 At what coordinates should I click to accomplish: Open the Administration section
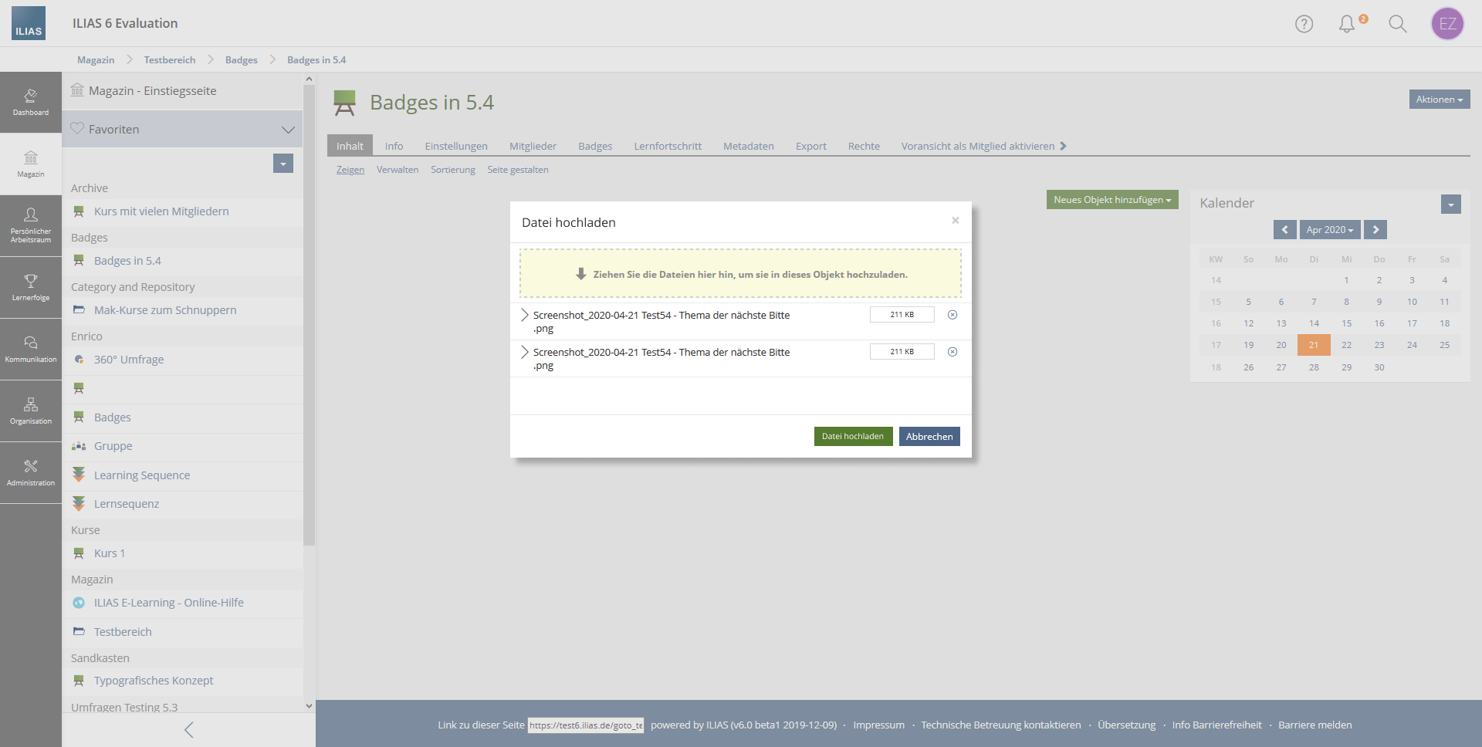click(31, 473)
